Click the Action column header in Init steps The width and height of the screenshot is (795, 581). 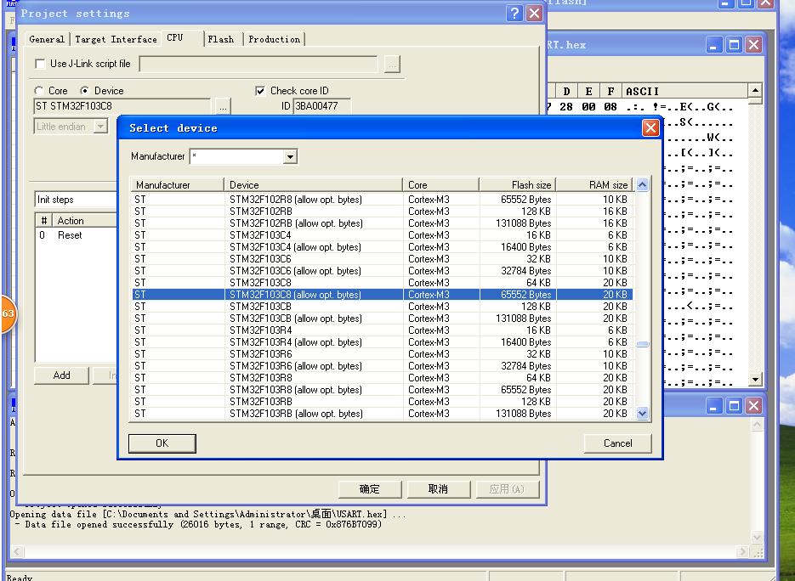pos(85,220)
